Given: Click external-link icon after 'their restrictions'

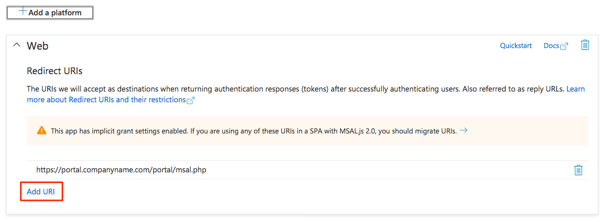Looking at the screenshot, I should point(191,100).
